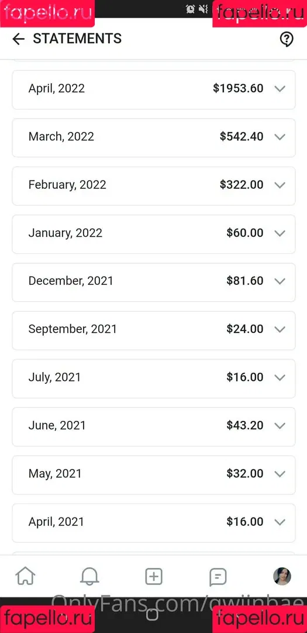307x633 pixels.
Task: Open the messages chat icon
Action: click(218, 577)
